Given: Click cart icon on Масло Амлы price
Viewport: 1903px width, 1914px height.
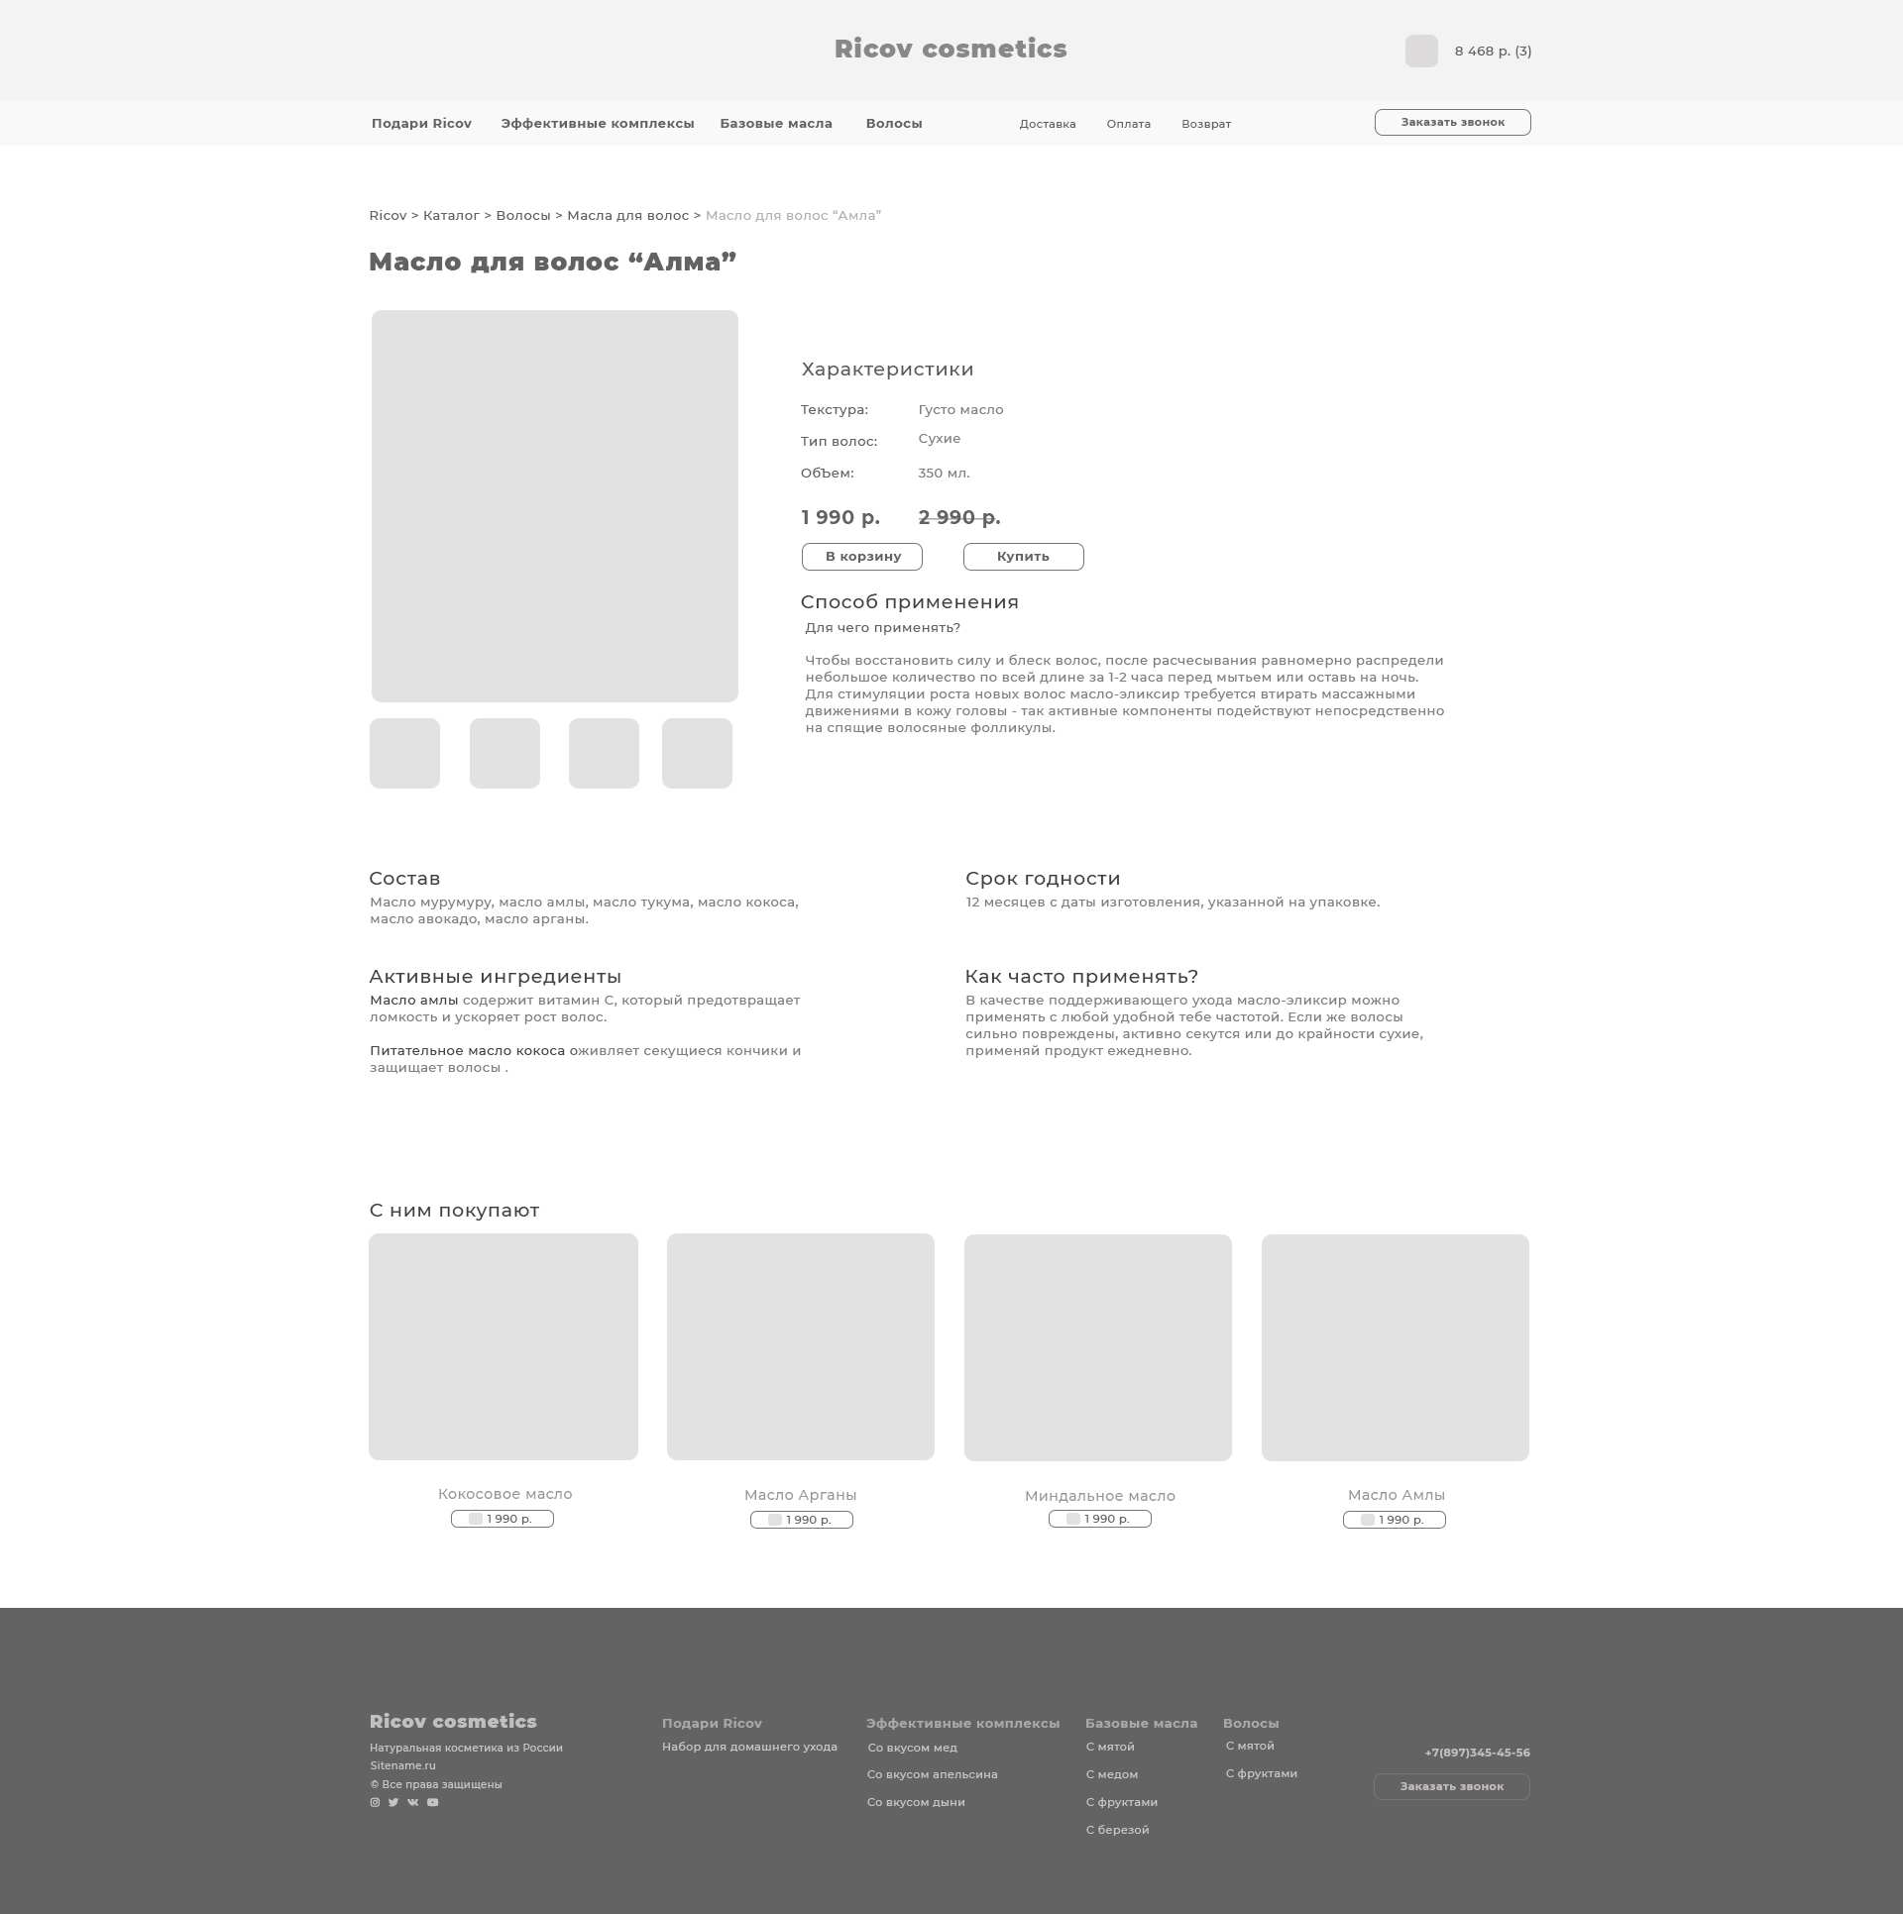Looking at the screenshot, I should [1367, 1520].
